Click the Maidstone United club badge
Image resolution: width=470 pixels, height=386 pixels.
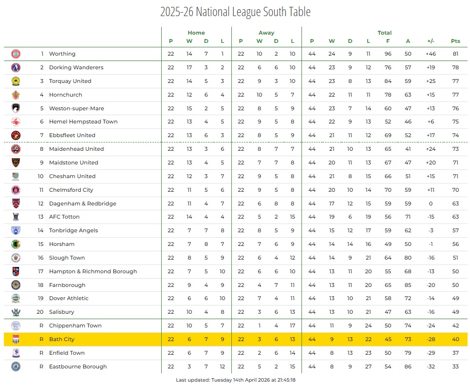coord(16,163)
